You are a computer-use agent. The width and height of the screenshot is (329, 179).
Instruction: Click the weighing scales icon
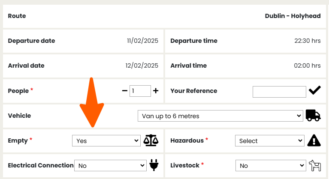point(151,140)
